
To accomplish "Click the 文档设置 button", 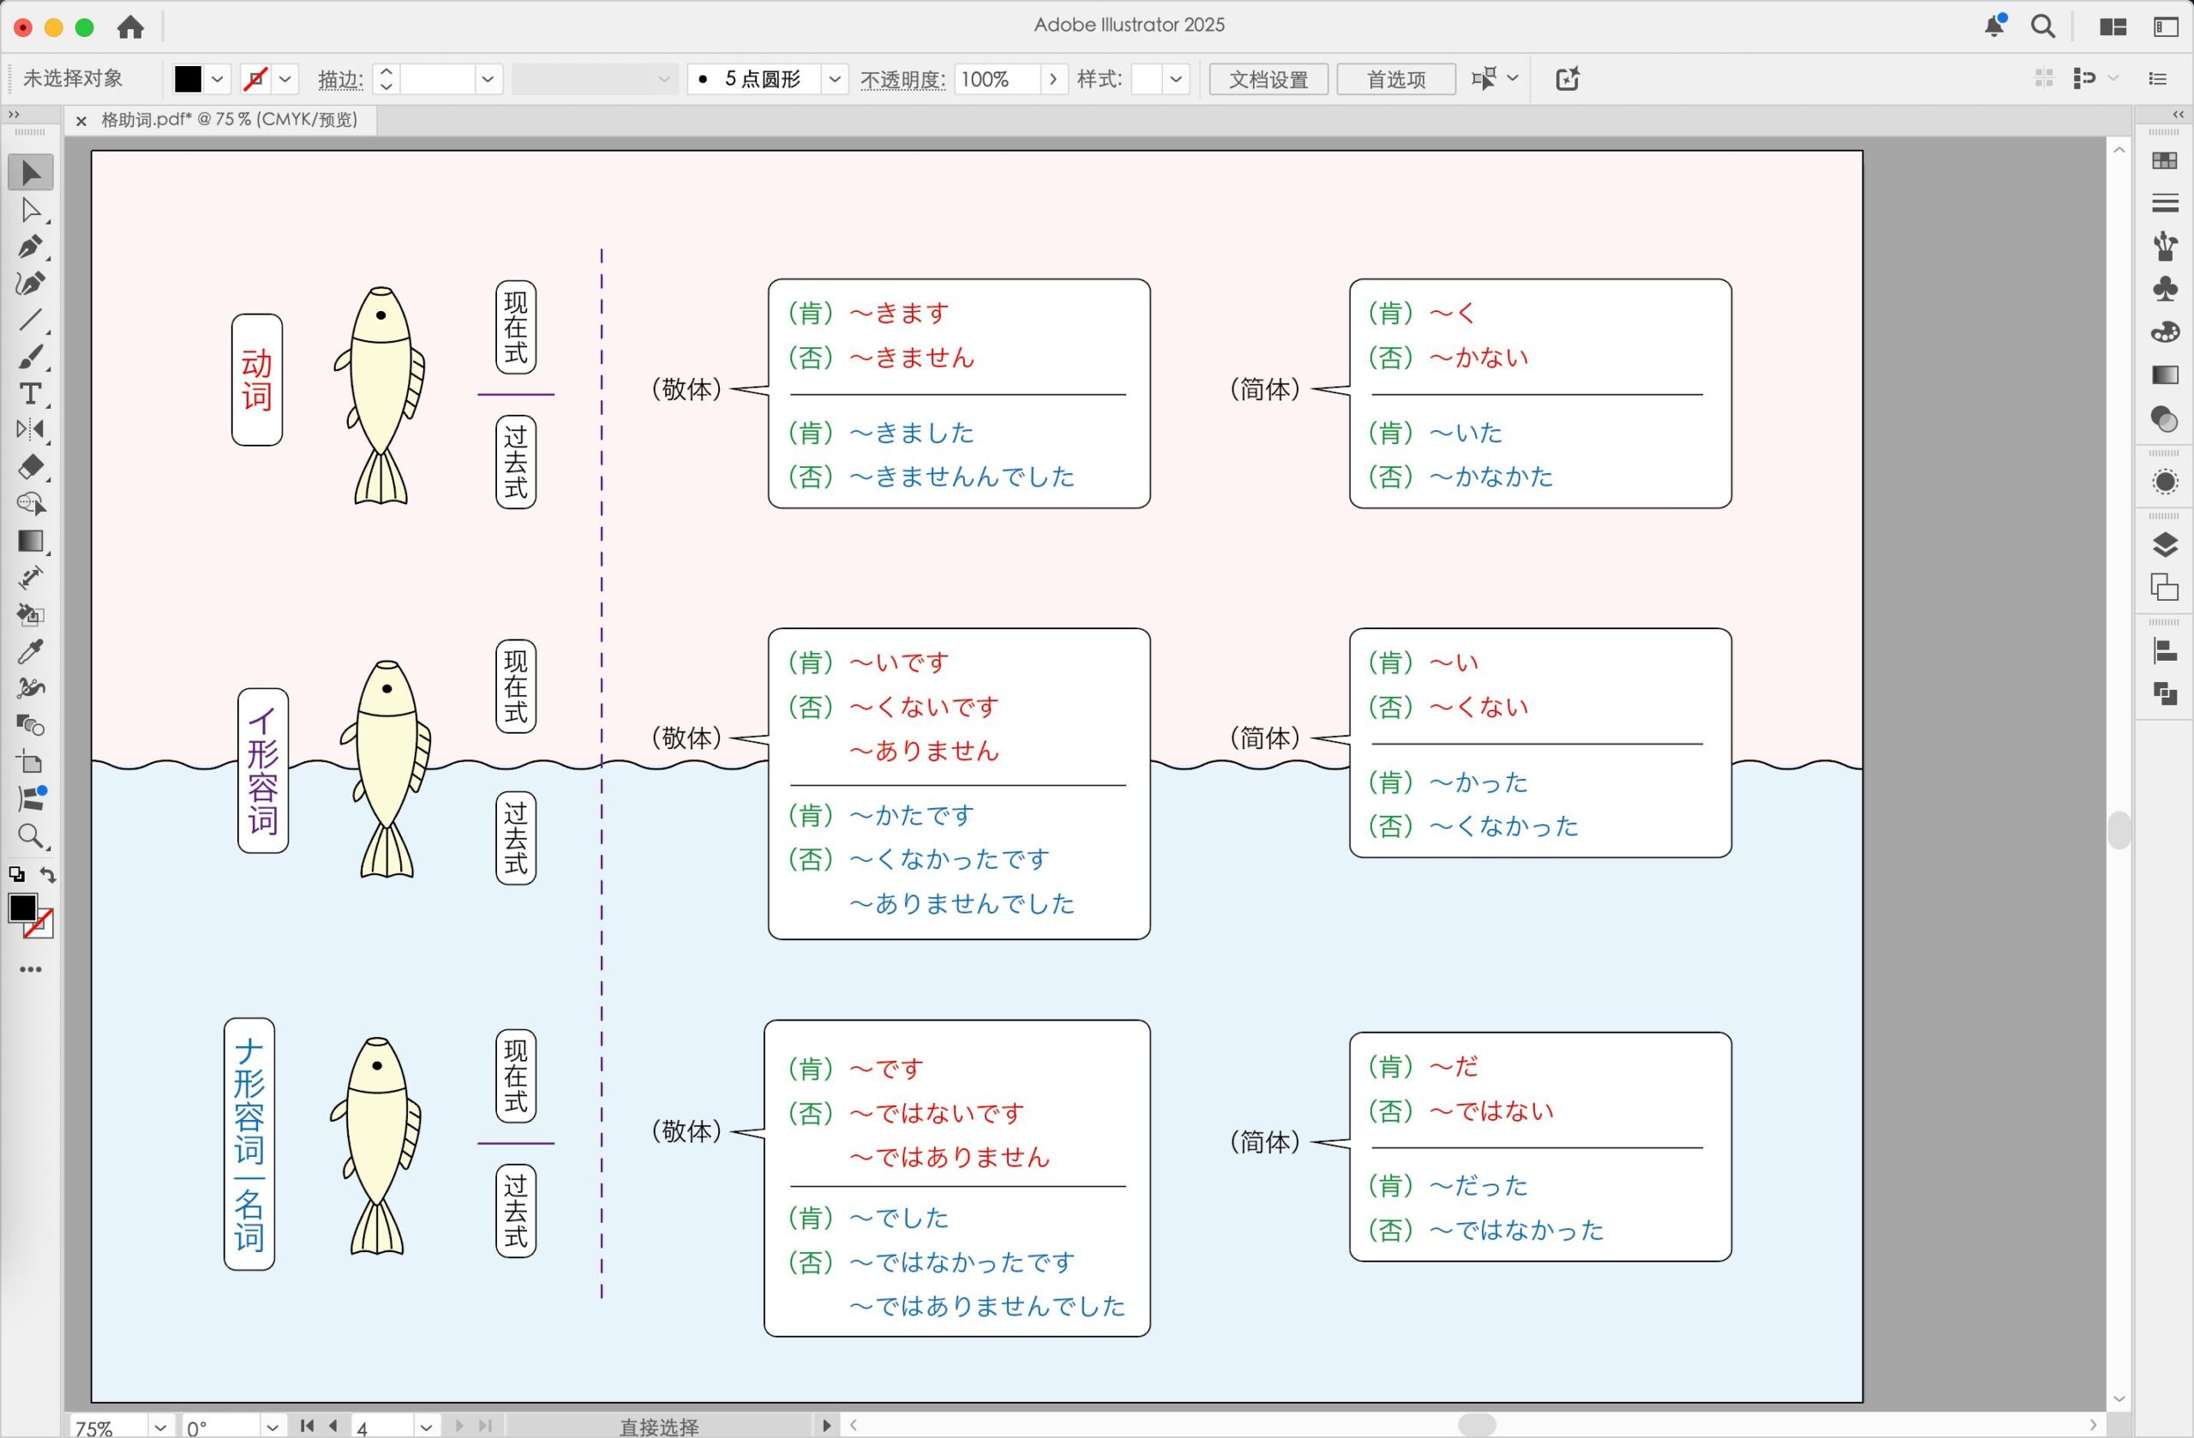I will pyautogui.click(x=1268, y=80).
